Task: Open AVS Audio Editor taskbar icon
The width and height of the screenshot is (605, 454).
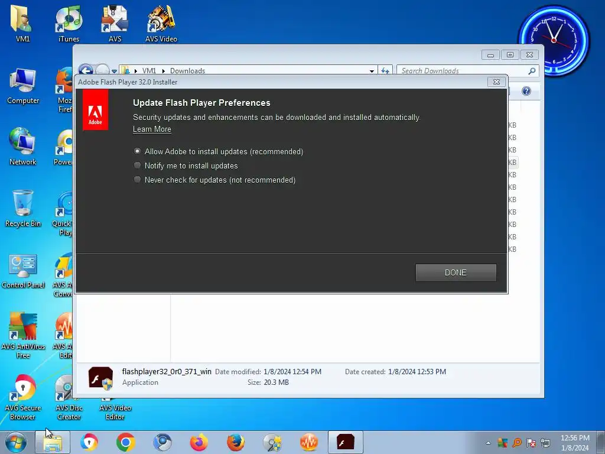Action: click(x=308, y=442)
